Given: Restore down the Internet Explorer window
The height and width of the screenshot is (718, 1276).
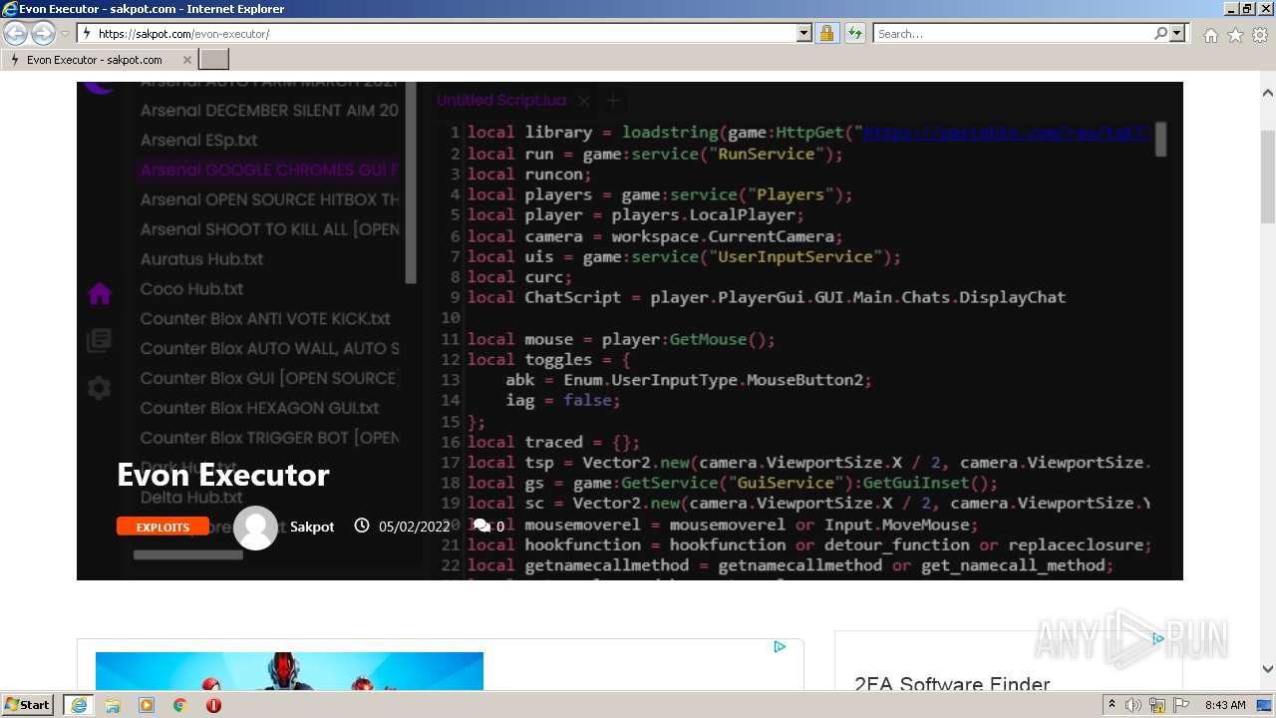Looking at the screenshot, I should (1247, 9).
